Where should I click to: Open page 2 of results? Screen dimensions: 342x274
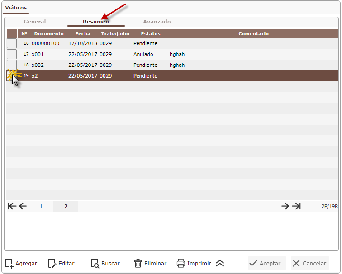pos(66,206)
